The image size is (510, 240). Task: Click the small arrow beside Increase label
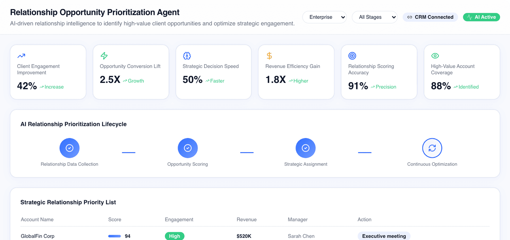[x=42, y=87]
